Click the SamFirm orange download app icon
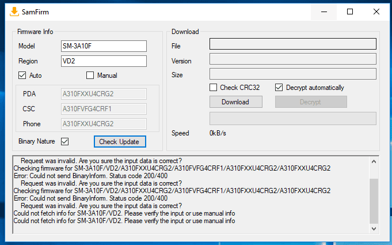 point(14,12)
